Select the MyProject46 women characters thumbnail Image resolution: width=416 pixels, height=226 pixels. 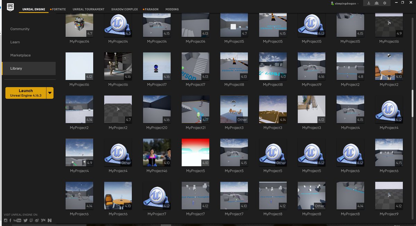coord(157,153)
